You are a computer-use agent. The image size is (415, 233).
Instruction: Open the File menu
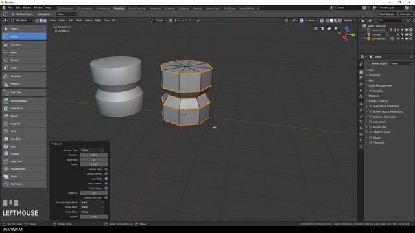pos(10,8)
